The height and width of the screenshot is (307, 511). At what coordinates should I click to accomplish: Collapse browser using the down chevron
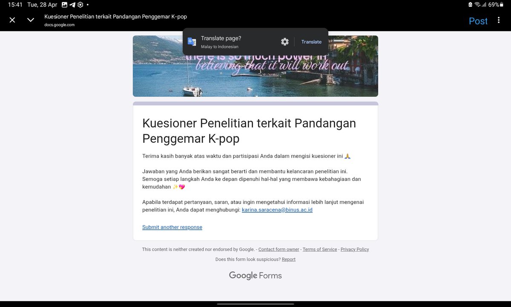click(31, 20)
